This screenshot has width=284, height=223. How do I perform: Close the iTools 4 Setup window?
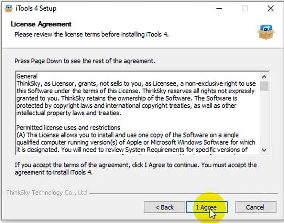tap(271, 8)
